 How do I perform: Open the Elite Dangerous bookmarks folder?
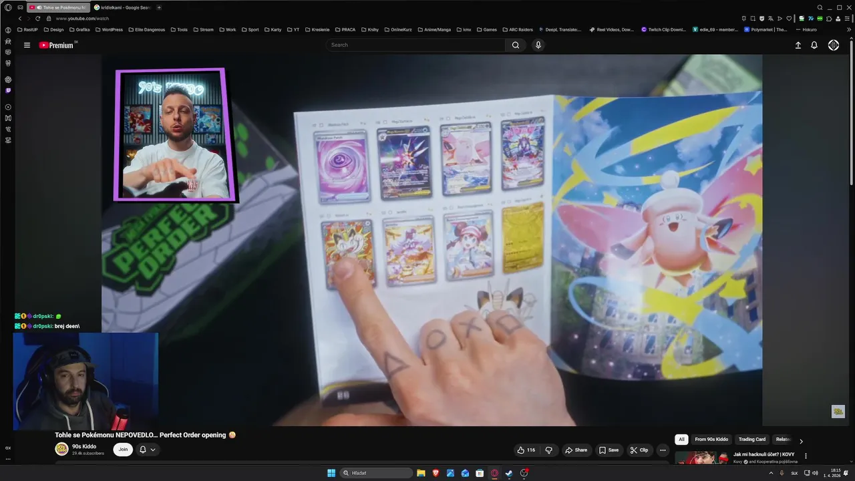[146, 29]
